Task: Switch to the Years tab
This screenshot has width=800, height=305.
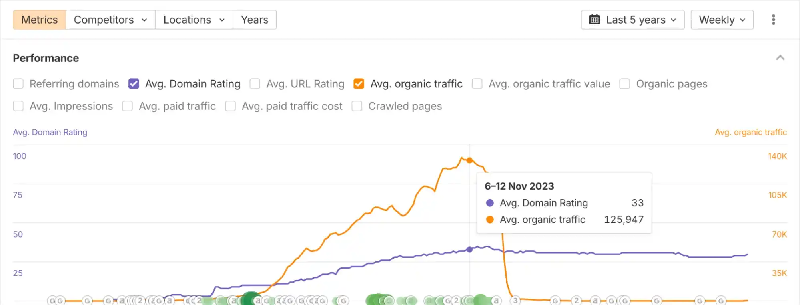Action: [255, 20]
